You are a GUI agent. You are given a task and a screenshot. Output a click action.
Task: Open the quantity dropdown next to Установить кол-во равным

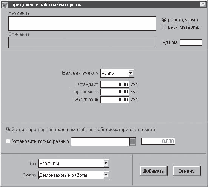[133, 141]
